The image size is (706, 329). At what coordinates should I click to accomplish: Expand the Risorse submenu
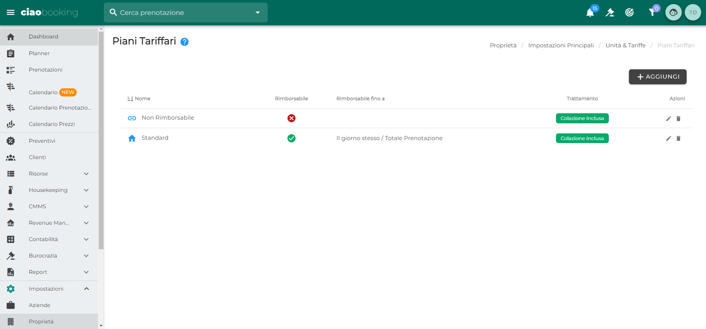point(86,174)
